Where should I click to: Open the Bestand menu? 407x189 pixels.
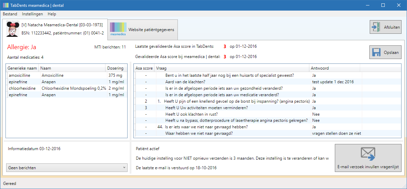tap(10, 14)
